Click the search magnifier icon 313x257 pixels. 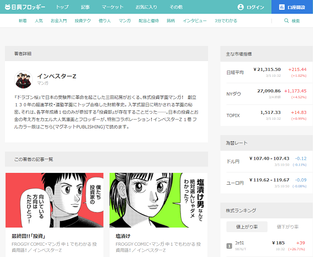click(x=286, y=21)
